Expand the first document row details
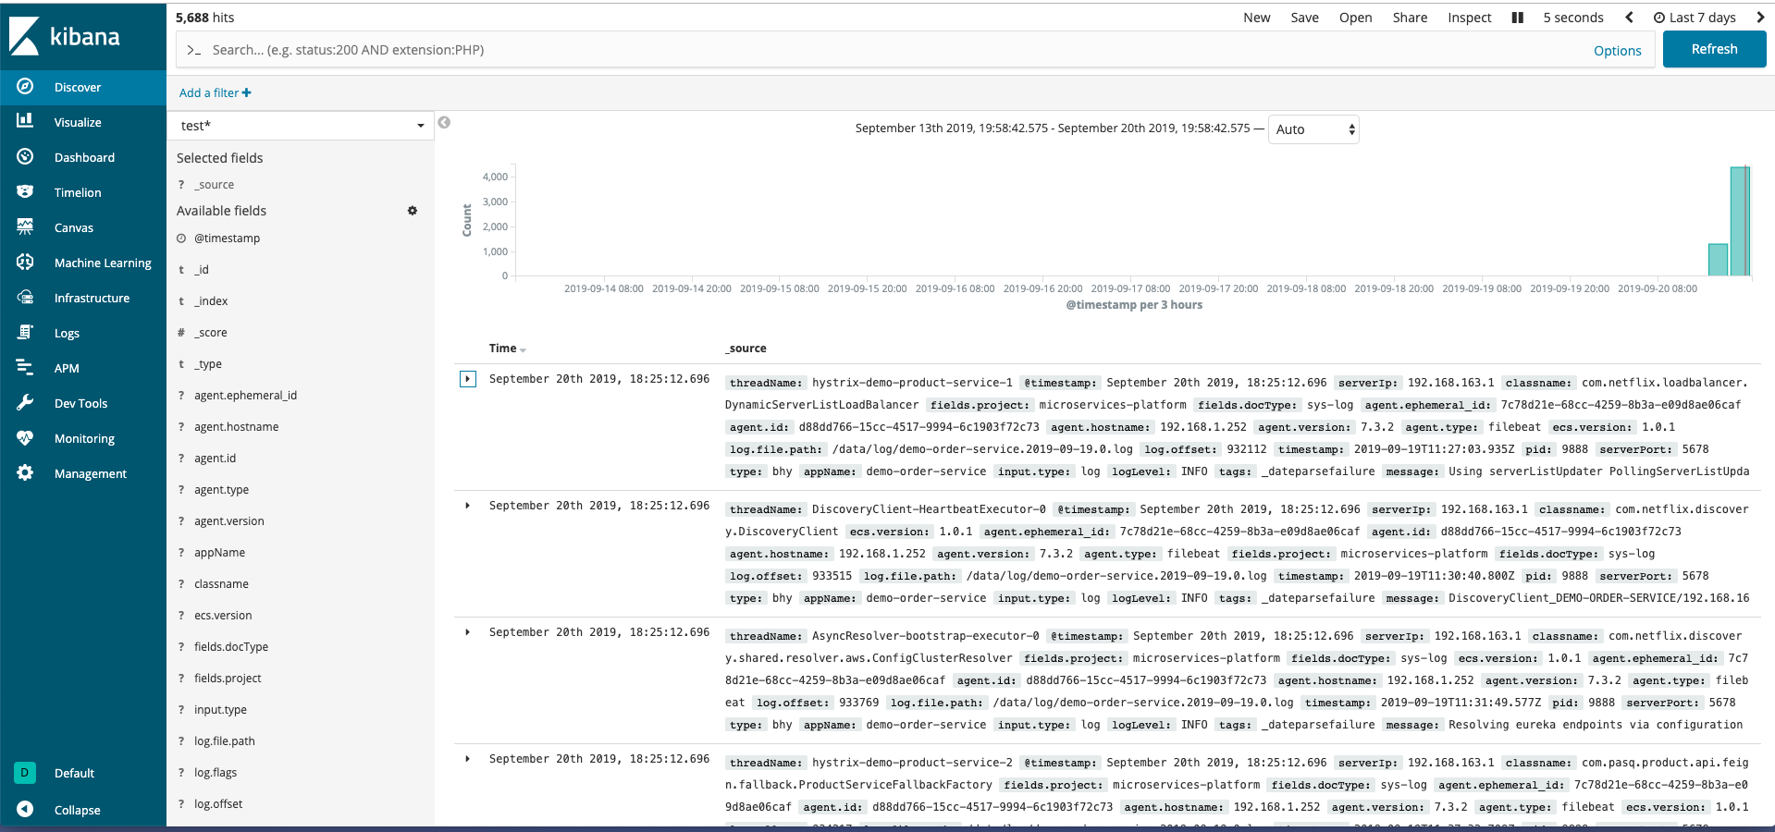 pyautogui.click(x=468, y=379)
